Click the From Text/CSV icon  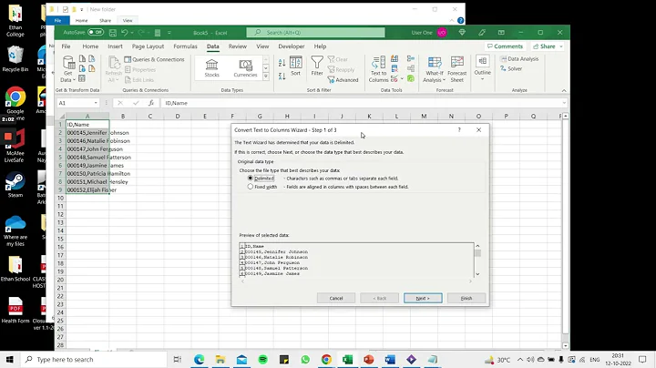point(82,58)
